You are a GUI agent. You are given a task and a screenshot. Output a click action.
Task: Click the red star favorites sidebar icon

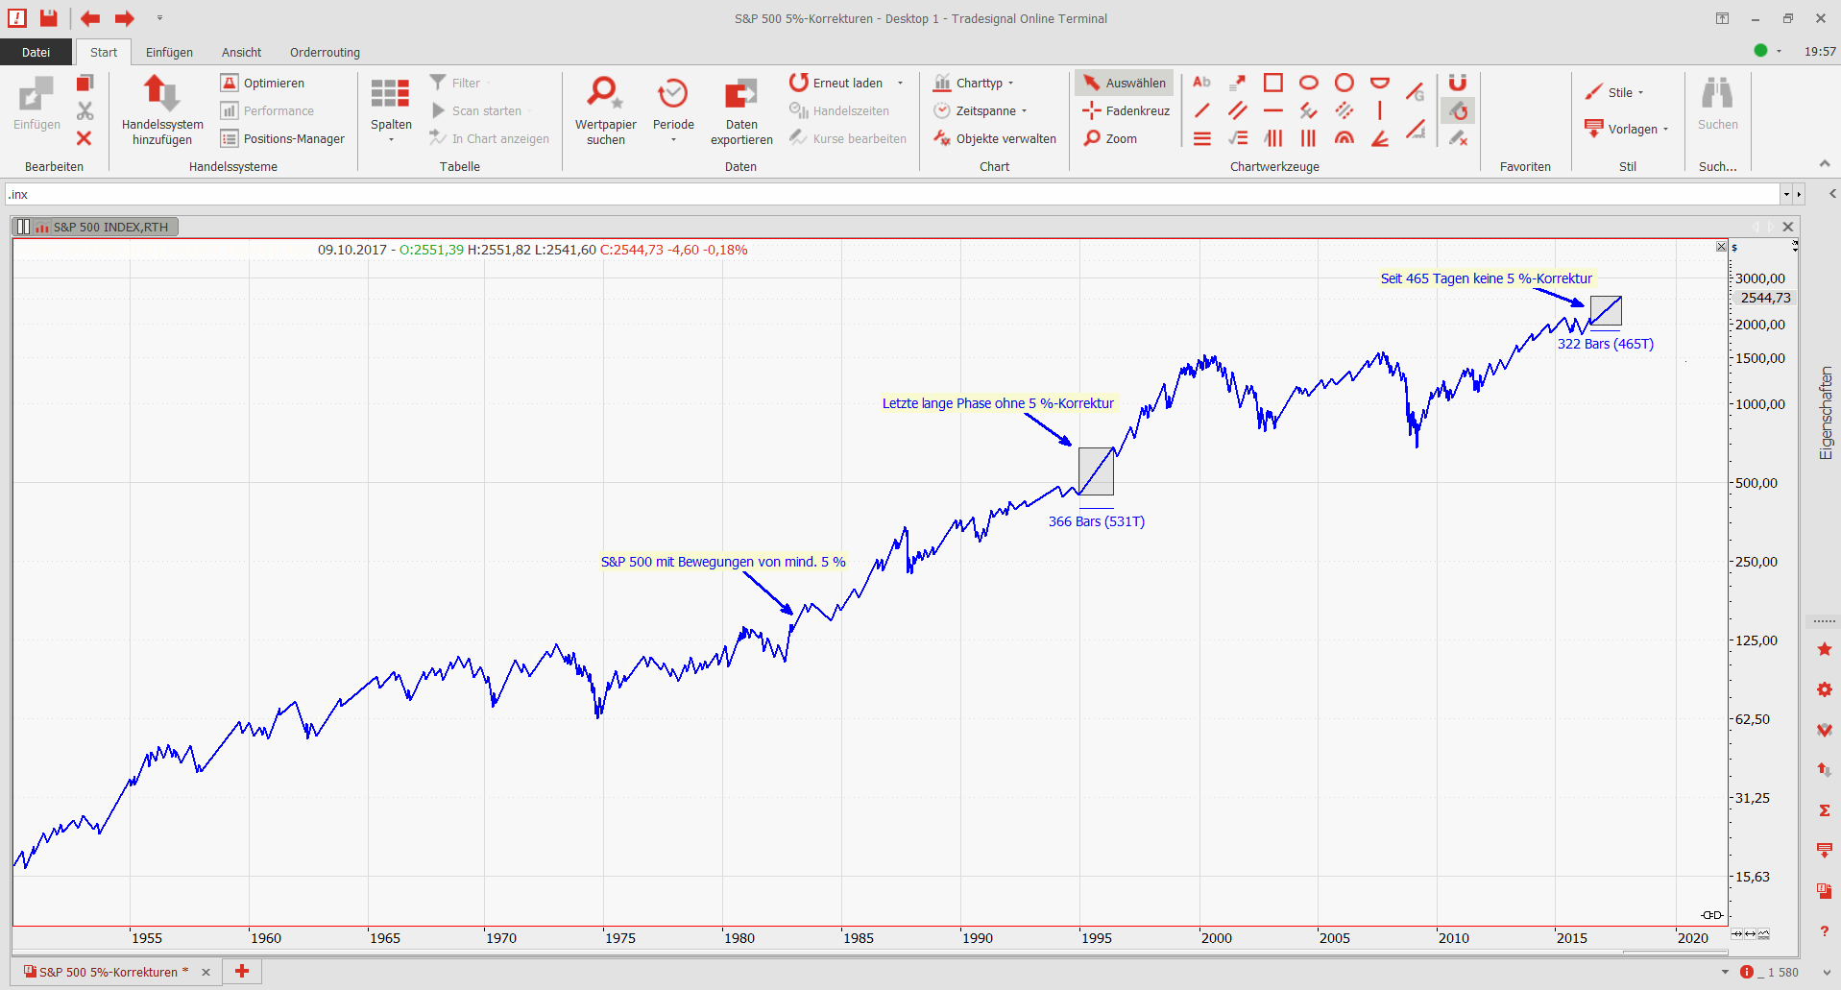pyautogui.click(x=1824, y=650)
